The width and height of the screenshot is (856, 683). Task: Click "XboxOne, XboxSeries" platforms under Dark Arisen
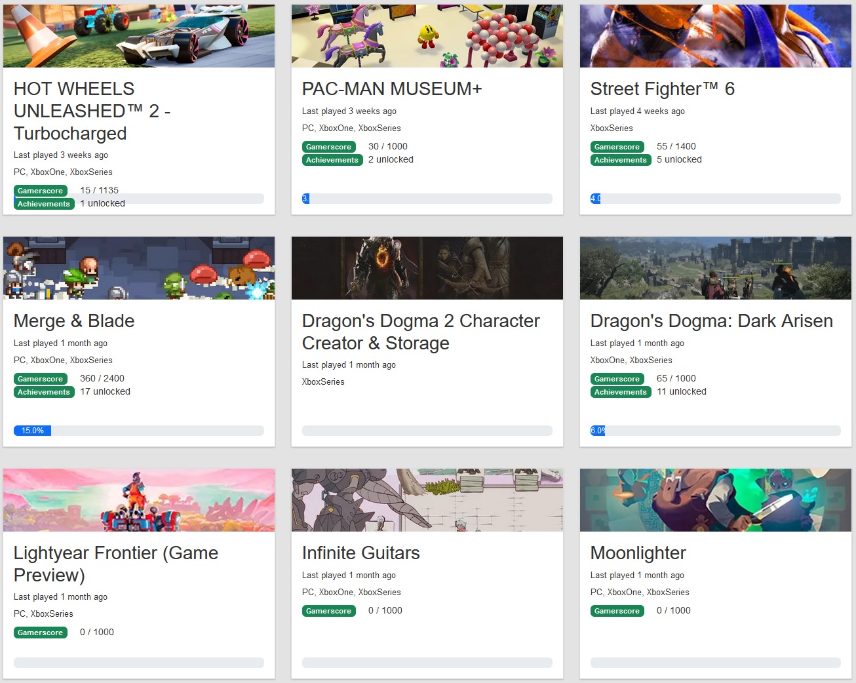[631, 360]
